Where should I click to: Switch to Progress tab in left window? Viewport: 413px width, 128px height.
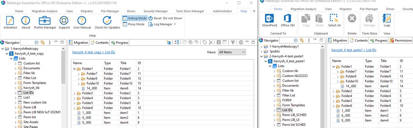click(120, 43)
